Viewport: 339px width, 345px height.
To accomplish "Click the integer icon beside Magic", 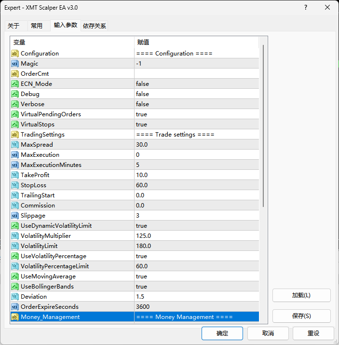I will 15,64.
